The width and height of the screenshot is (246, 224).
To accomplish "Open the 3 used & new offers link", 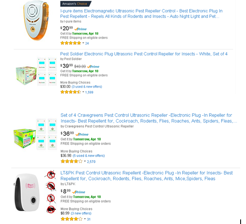I will pos(87,87).
